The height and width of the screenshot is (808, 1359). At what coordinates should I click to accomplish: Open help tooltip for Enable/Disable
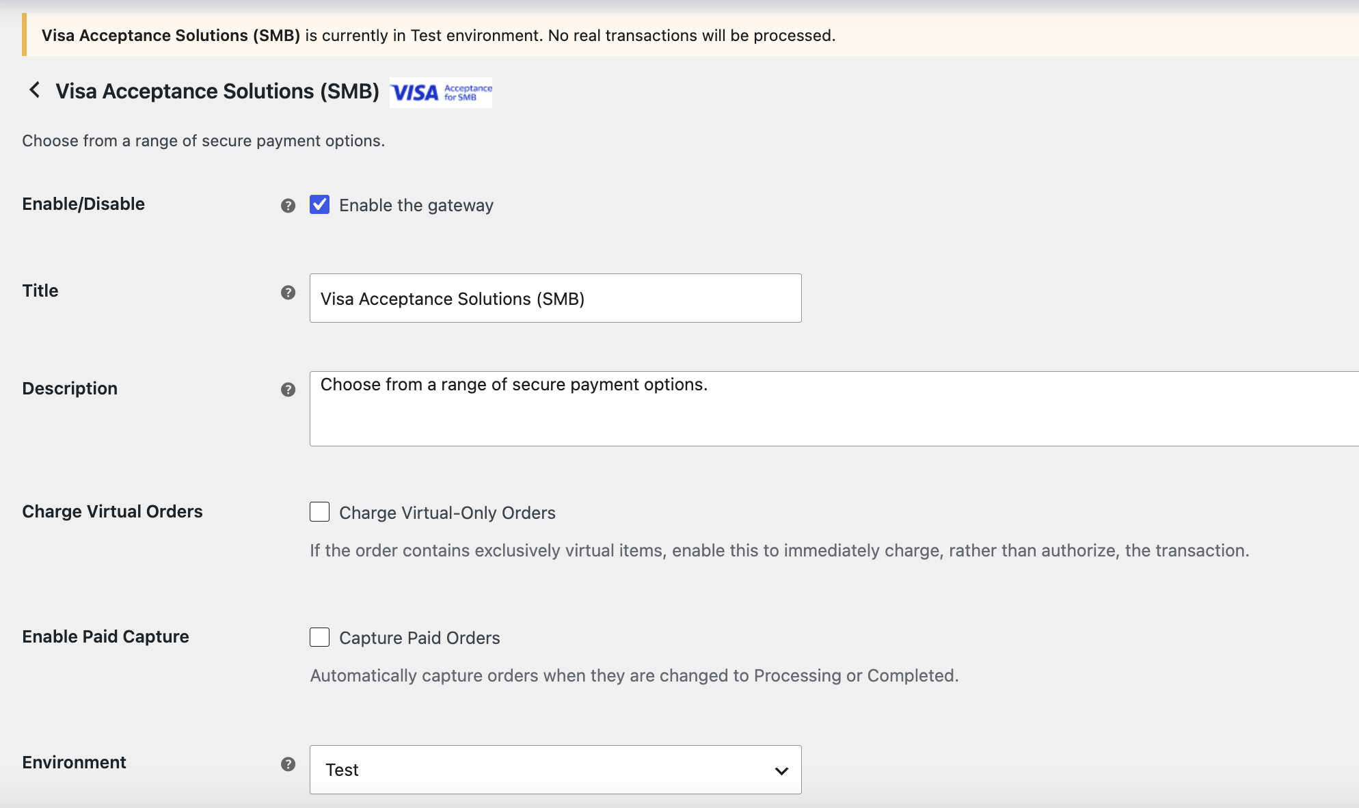coord(288,206)
